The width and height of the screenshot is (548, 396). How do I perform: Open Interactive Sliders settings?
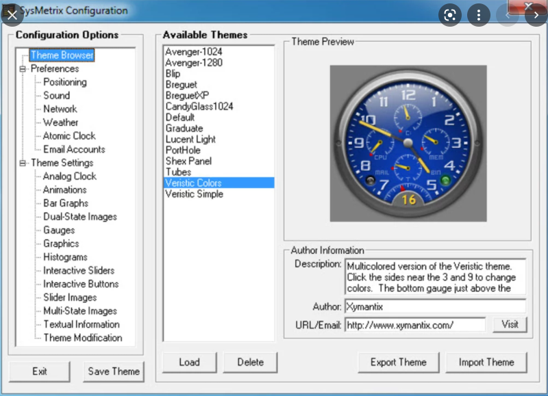(x=79, y=270)
